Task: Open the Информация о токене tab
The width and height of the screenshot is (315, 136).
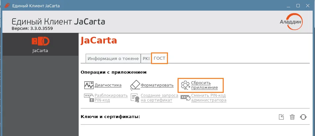Action: [x=113, y=59]
